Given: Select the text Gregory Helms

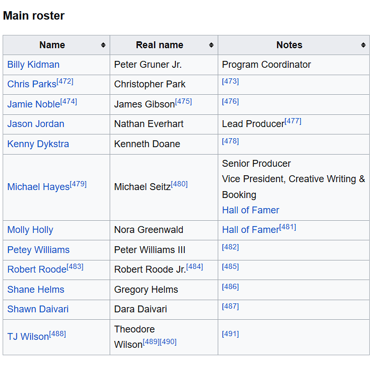Looking at the screenshot, I should [x=146, y=290].
